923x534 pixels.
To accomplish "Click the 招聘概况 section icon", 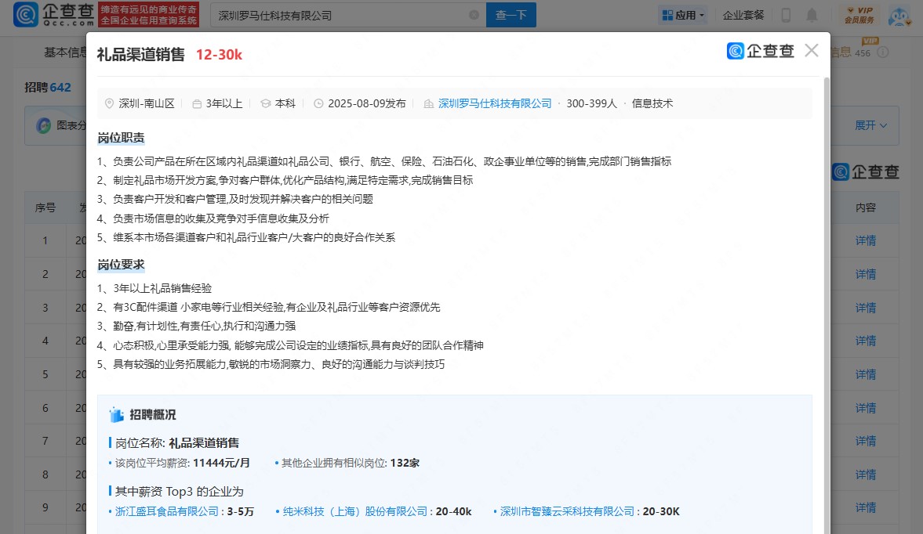I will 117,415.
